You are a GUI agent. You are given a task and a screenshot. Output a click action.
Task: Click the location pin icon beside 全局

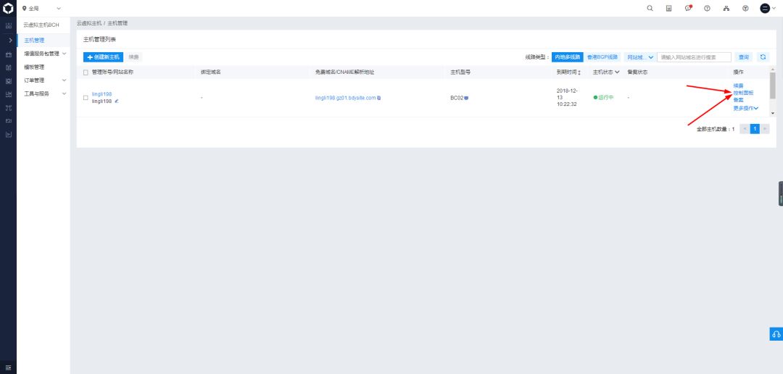tap(25, 9)
